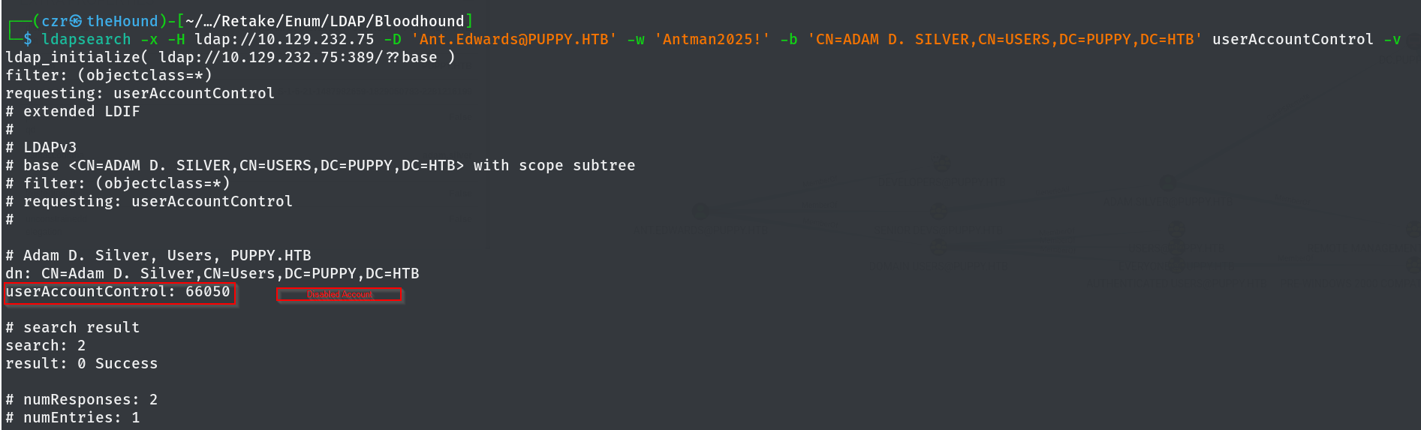Click the dn: CN=Adam D. Silver line
This screenshot has width=1421, height=430.
click(x=212, y=273)
